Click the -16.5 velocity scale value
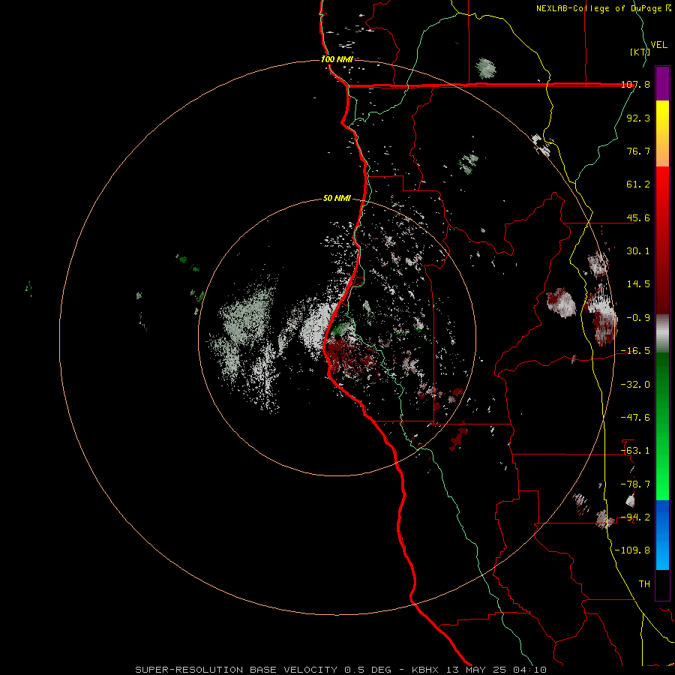The width and height of the screenshot is (675, 675). 635,351
